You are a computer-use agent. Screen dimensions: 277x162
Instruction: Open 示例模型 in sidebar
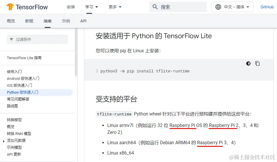click(14, 147)
